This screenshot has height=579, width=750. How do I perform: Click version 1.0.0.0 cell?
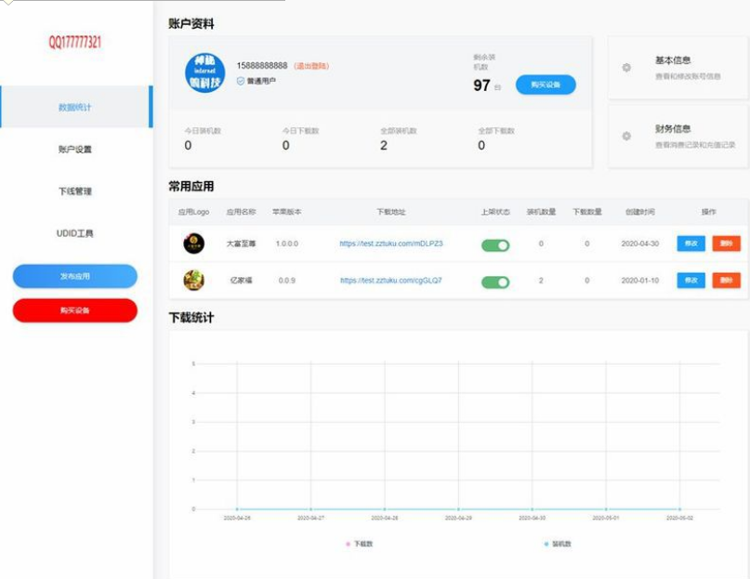point(287,243)
